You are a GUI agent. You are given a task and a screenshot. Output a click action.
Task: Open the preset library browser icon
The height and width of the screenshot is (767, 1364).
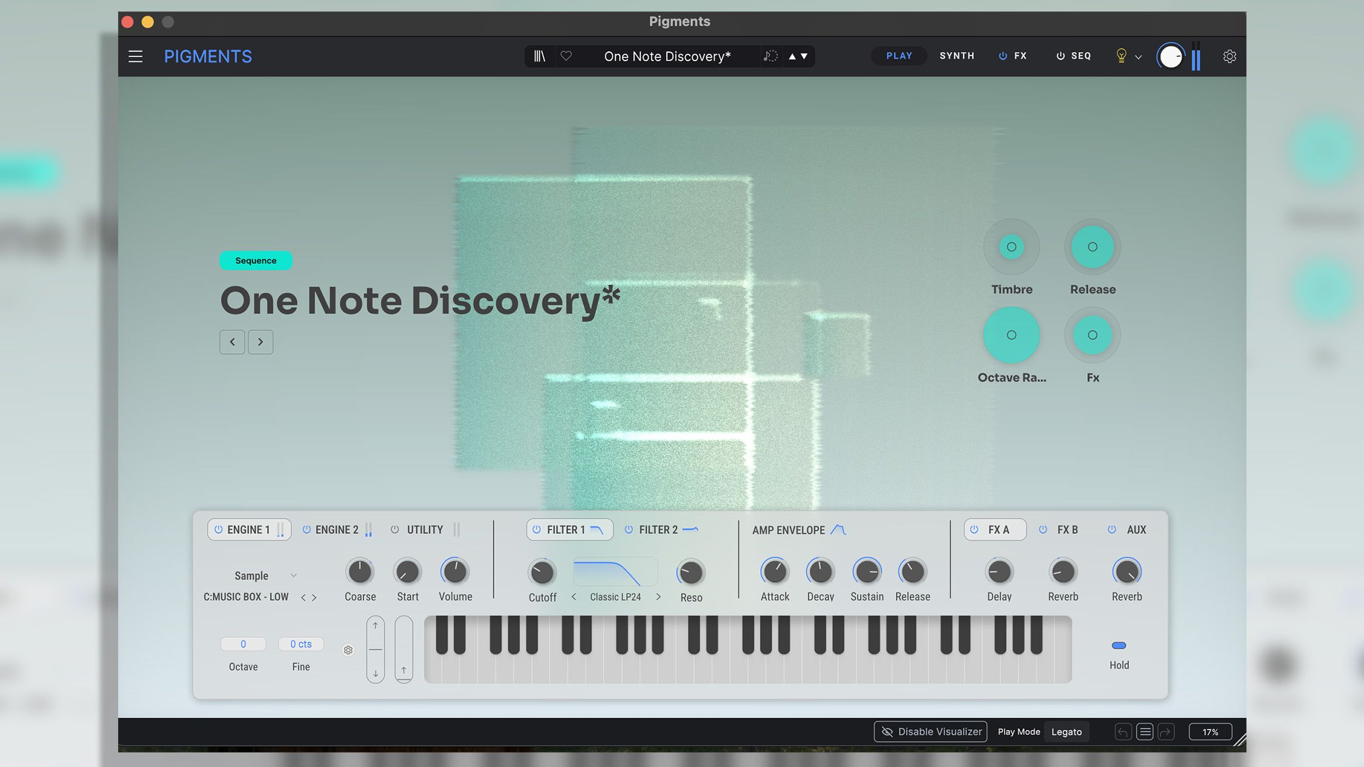click(x=539, y=56)
